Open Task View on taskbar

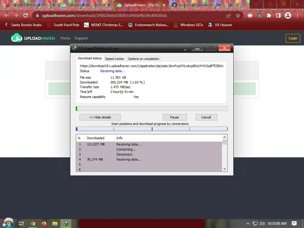(21, 224)
